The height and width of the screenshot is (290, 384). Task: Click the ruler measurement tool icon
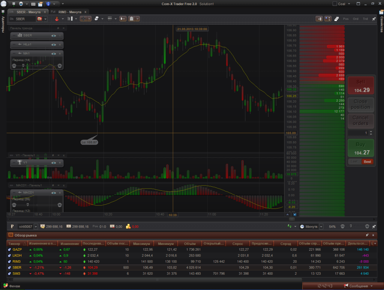pos(123,18)
